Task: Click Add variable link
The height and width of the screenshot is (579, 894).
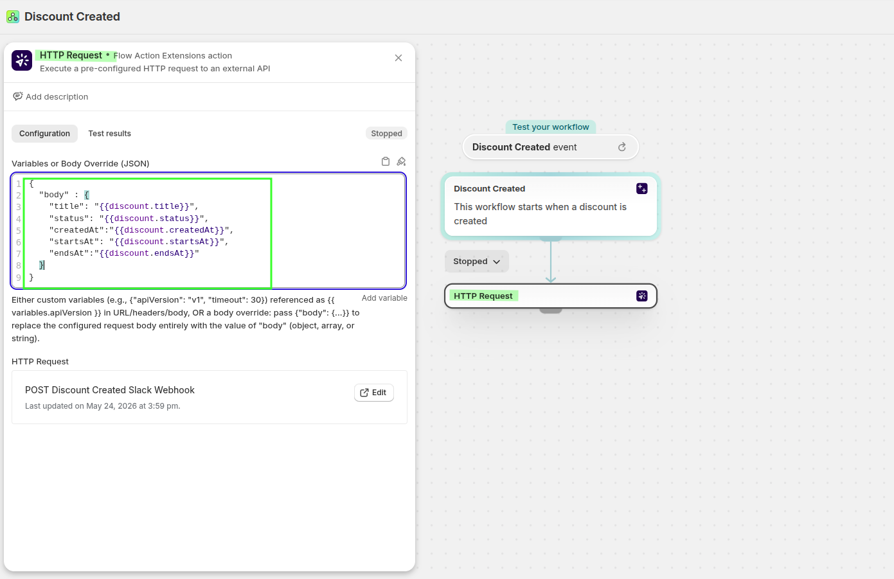Action: 384,298
